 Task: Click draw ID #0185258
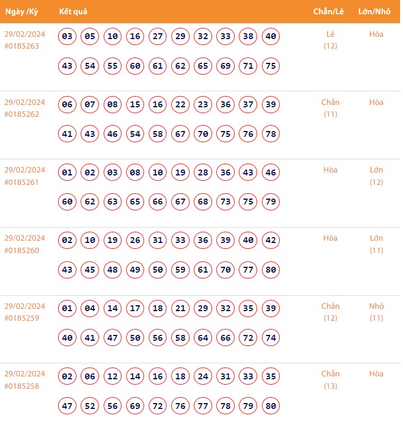[x=22, y=386]
